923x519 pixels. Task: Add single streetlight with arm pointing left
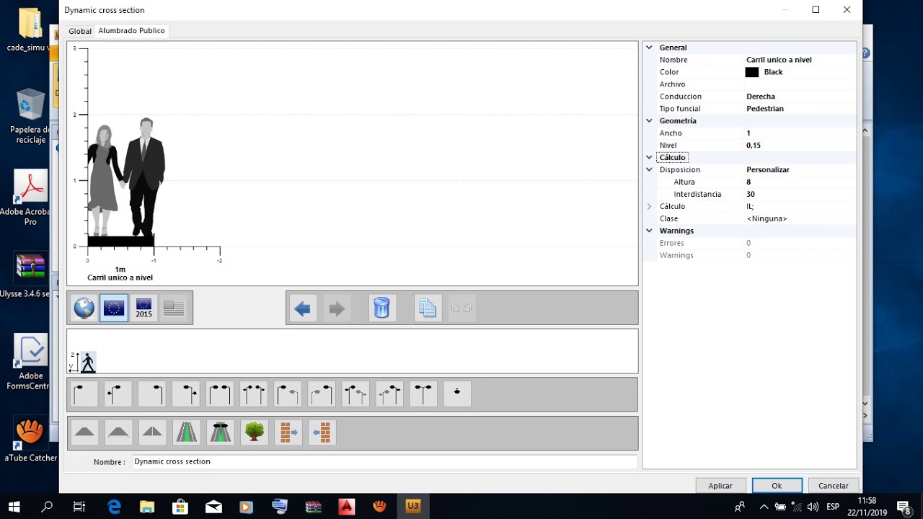pyautogui.click(x=151, y=394)
